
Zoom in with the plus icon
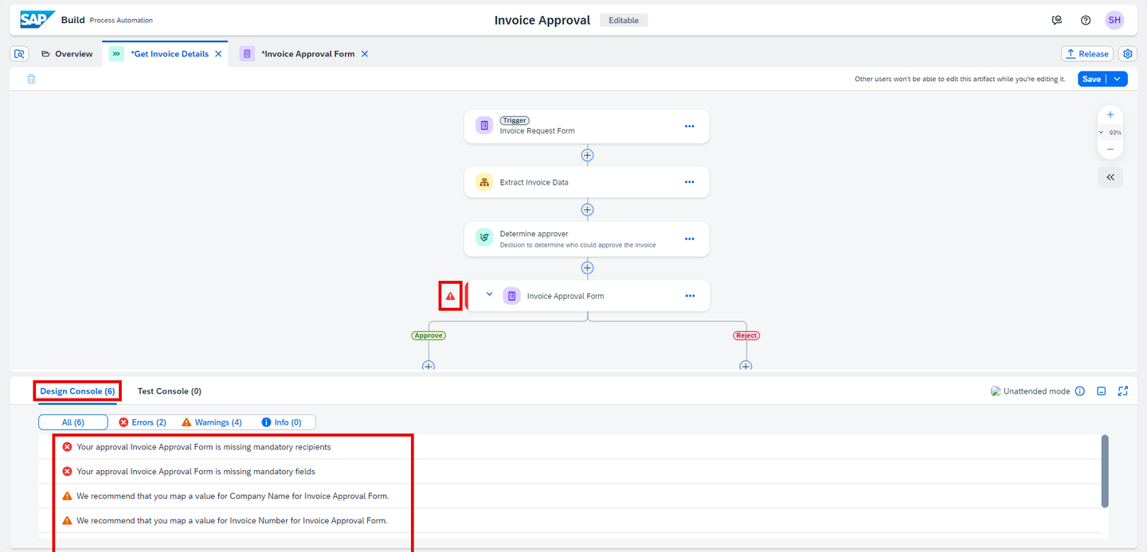(x=1110, y=115)
